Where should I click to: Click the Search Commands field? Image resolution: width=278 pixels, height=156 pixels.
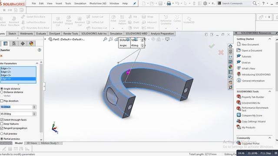237,3
